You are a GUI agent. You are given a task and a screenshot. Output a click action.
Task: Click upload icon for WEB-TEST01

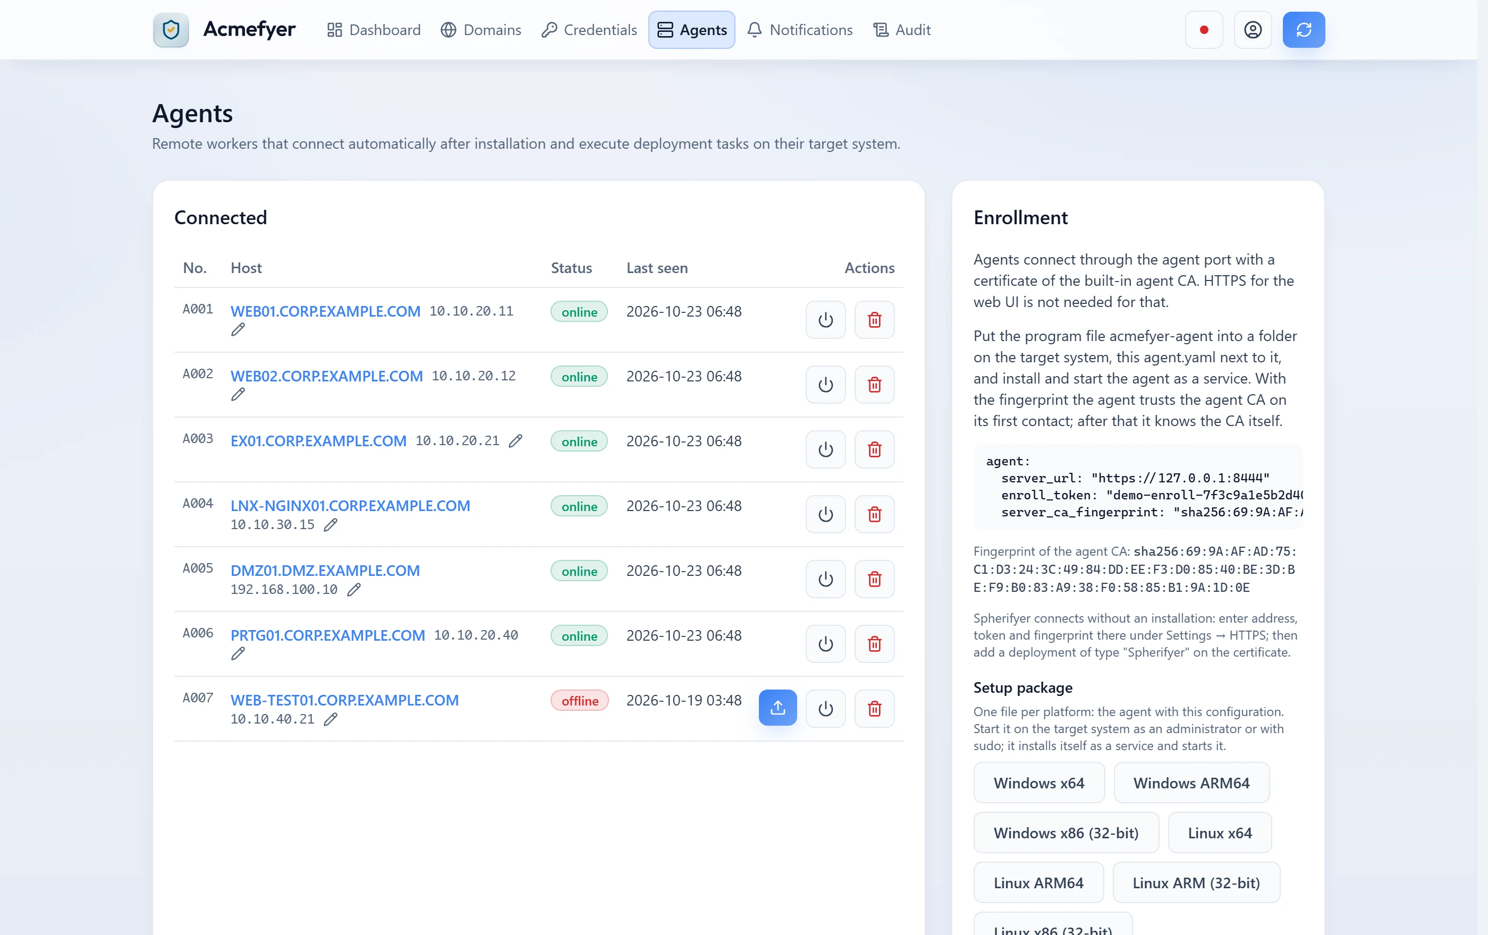(x=777, y=708)
